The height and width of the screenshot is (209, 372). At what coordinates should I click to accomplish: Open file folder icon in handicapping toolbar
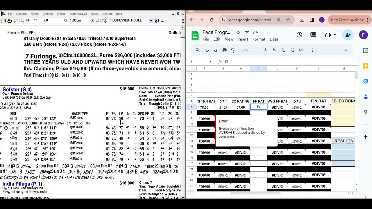tap(3, 21)
